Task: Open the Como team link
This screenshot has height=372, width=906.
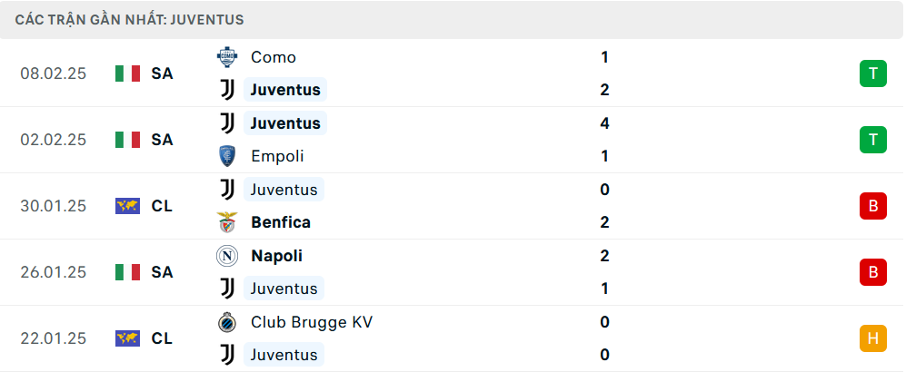Action: 274,57
